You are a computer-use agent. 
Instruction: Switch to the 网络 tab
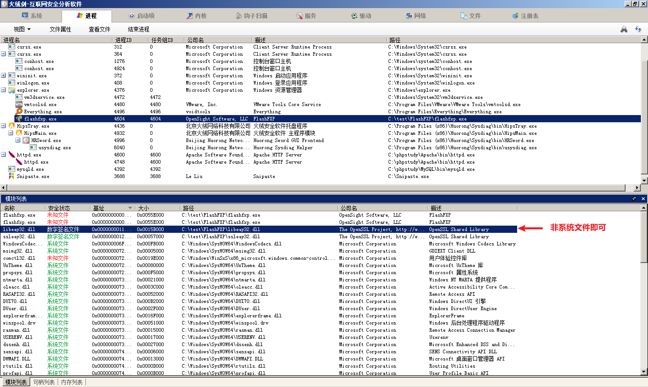click(416, 16)
